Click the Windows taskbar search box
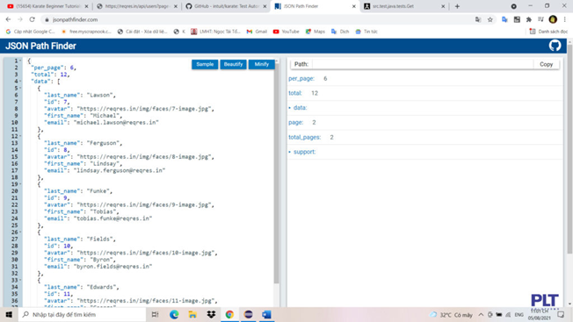The height and width of the screenshot is (322, 573). click(83, 314)
